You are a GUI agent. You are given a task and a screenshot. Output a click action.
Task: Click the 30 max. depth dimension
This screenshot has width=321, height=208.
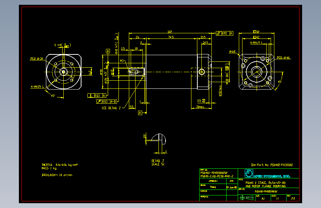pyautogui.click(x=200, y=107)
